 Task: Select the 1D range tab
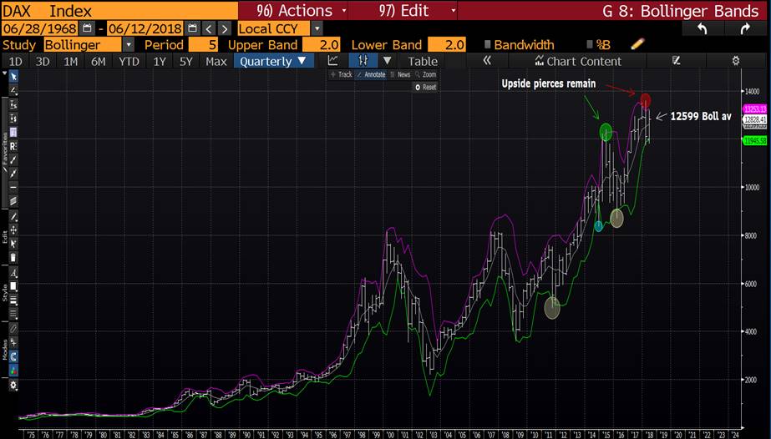16,62
